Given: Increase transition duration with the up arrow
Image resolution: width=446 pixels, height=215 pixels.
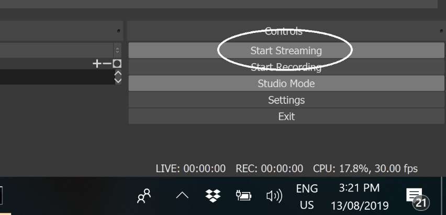Looking at the screenshot, I should tap(118, 74).
